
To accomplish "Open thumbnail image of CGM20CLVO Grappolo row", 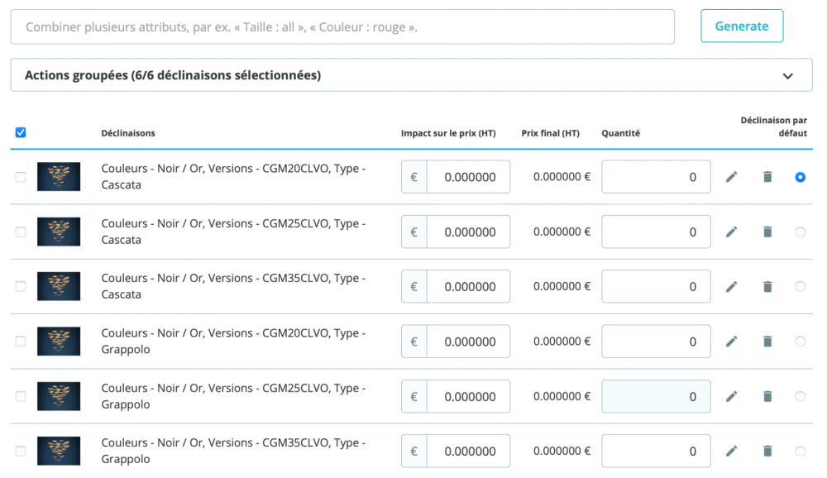I will pos(59,342).
